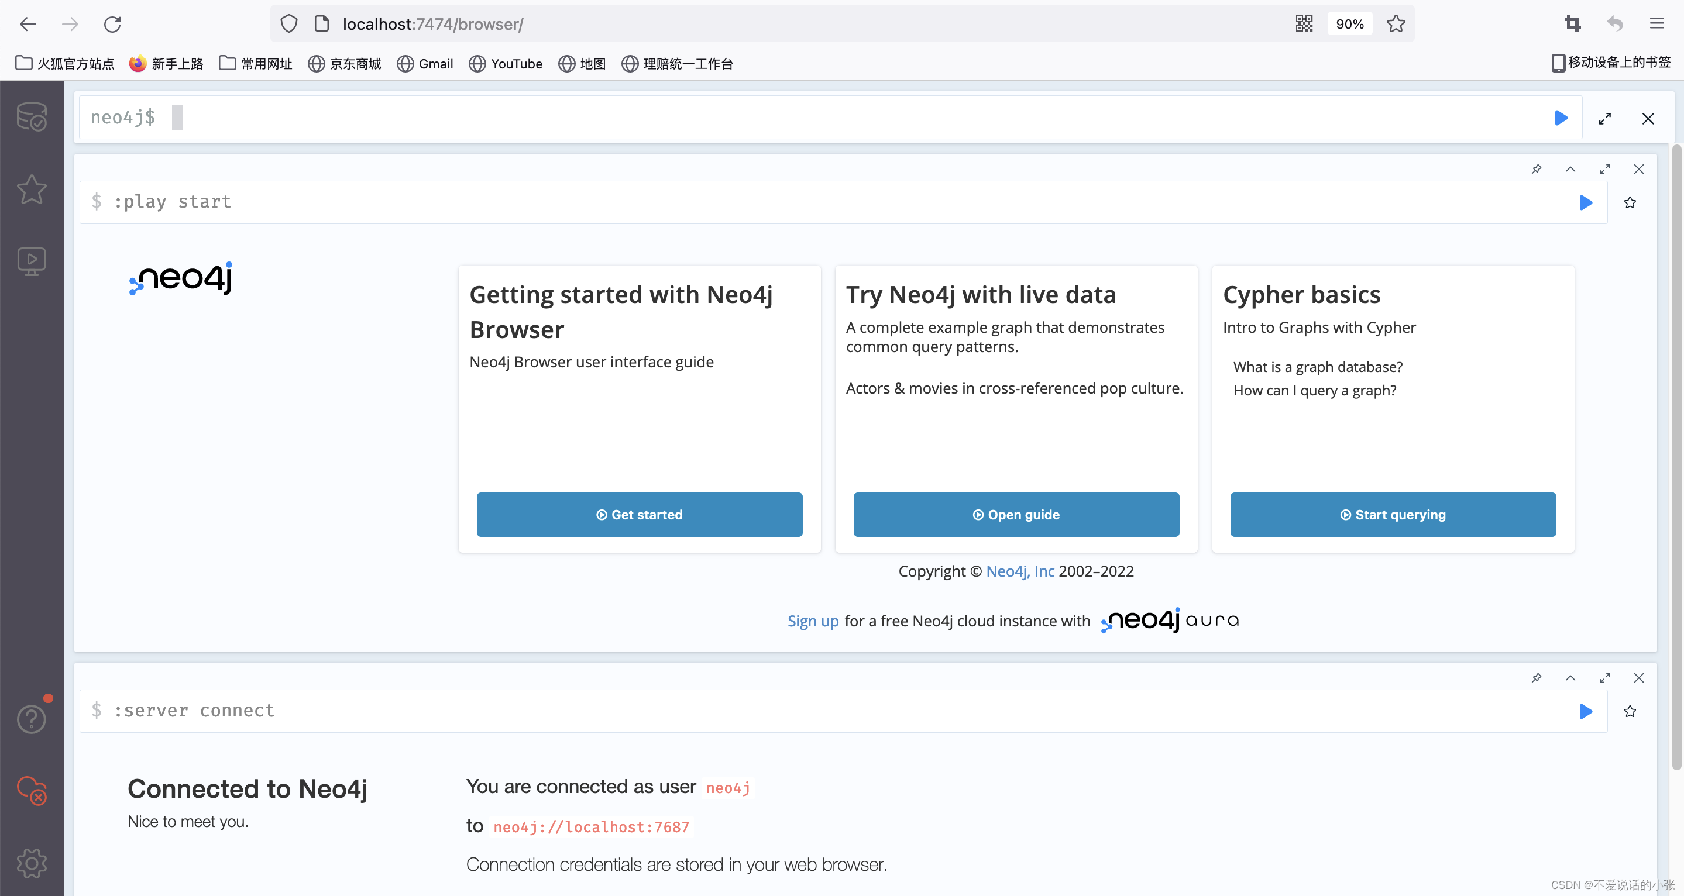Follow the Sign up link

813,622
